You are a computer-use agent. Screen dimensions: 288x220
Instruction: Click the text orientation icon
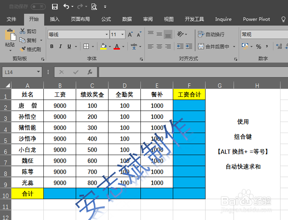[180, 34]
